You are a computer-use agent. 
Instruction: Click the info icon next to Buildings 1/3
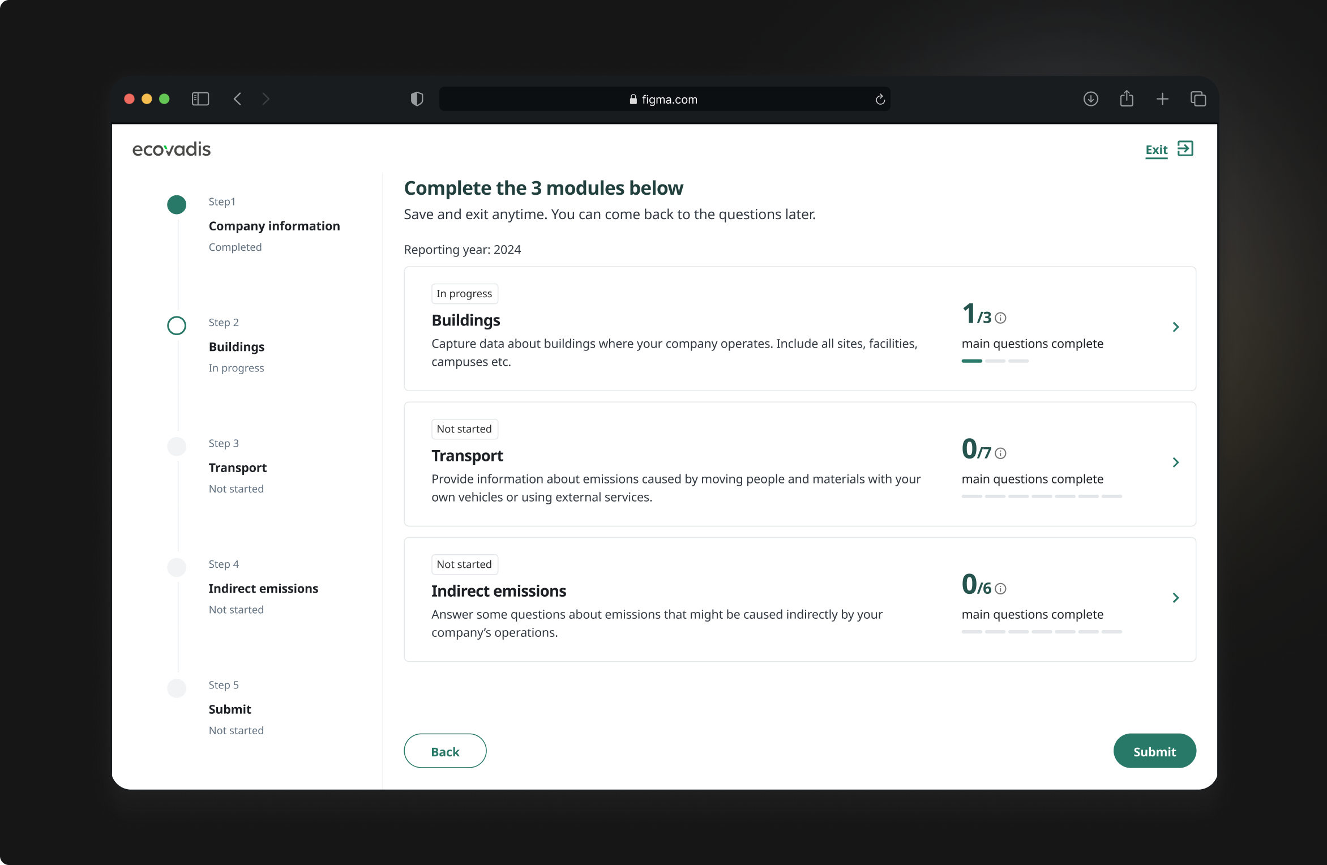(1000, 318)
